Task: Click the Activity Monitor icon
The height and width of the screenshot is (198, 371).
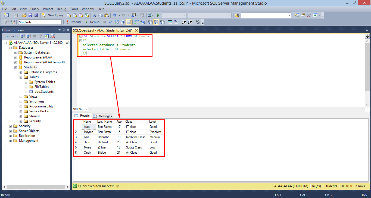Action: pyautogui.click(x=150, y=15)
